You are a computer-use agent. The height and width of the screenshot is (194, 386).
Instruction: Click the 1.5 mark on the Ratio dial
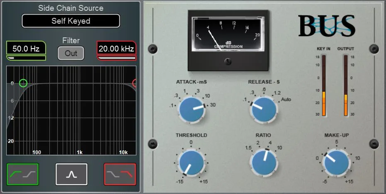click(248, 147)
